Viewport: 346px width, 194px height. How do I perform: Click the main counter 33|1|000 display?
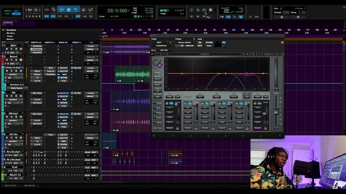(x=117, y=11)
